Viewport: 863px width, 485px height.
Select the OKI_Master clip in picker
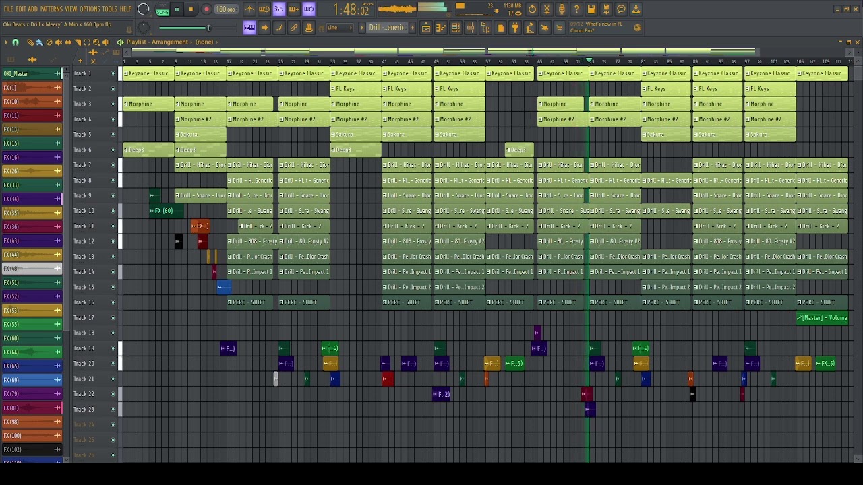[x=32, y=73]
